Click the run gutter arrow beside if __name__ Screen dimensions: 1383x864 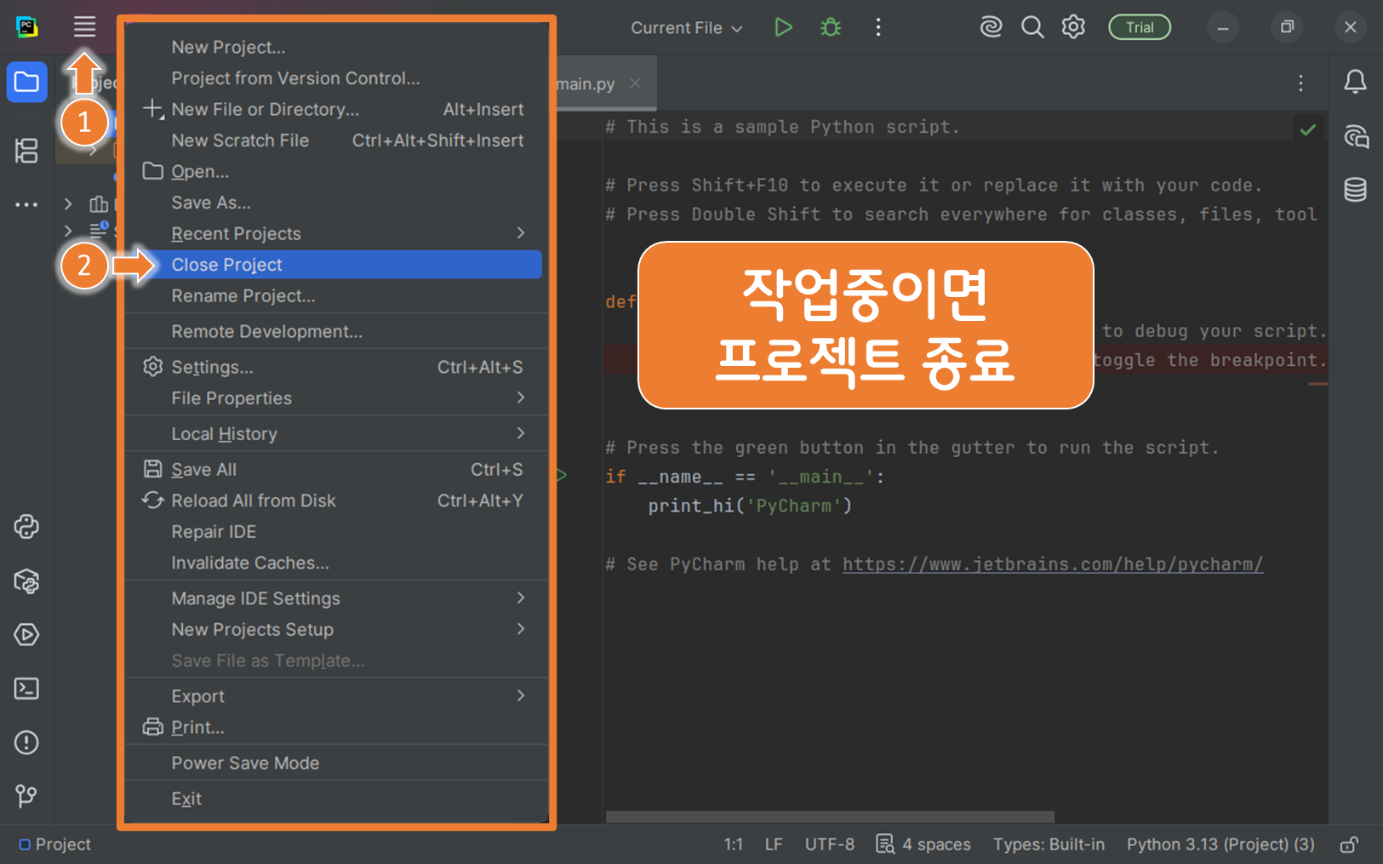coord(562,475)
